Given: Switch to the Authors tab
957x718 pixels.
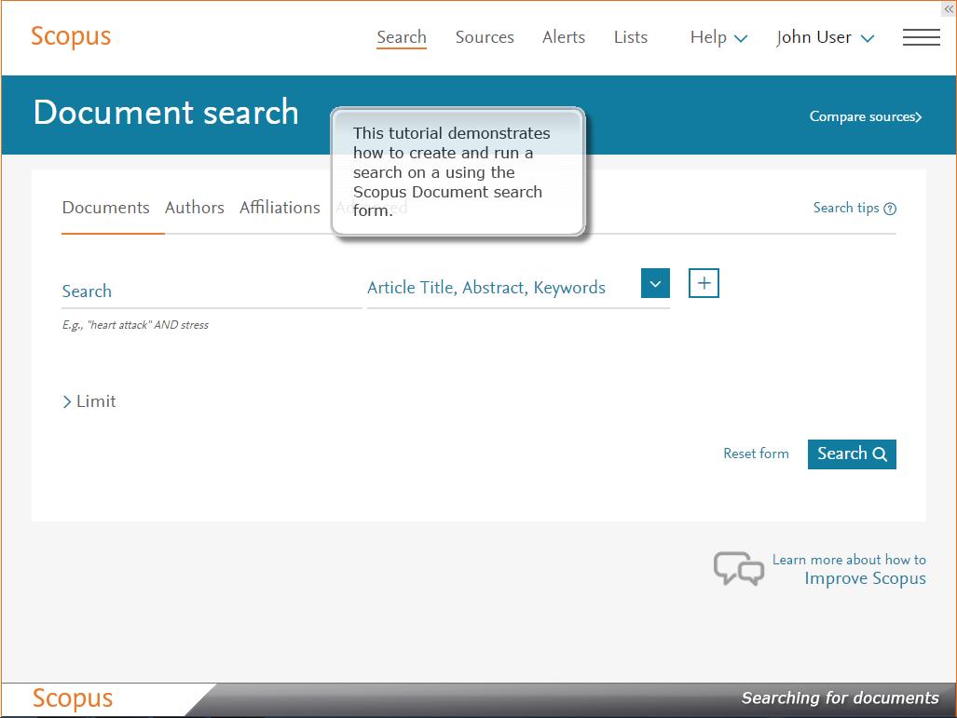Looking at the screenshot, I should pos(194,208).
